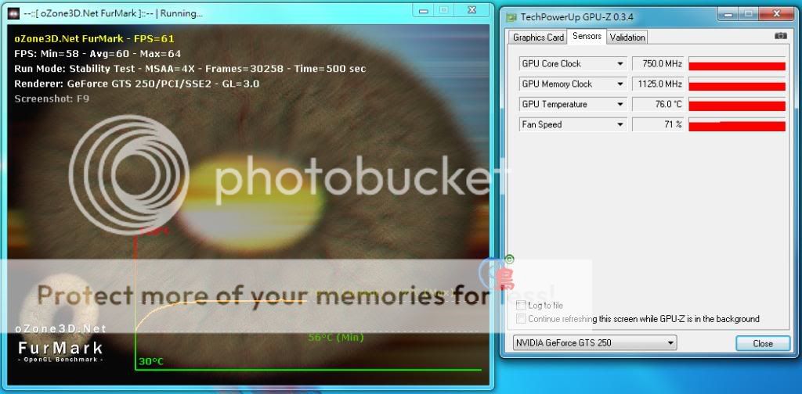This screenshot has height=394, width=802.
Task: Expand the GPU Core Clock sensor dropdown
Action: 620,64
